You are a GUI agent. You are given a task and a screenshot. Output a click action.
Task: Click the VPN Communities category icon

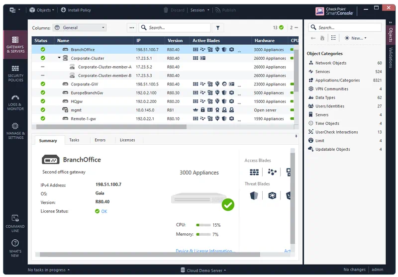pos(311,89)
